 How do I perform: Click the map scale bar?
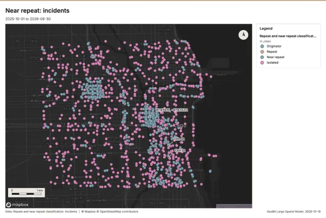pos(26,192)
